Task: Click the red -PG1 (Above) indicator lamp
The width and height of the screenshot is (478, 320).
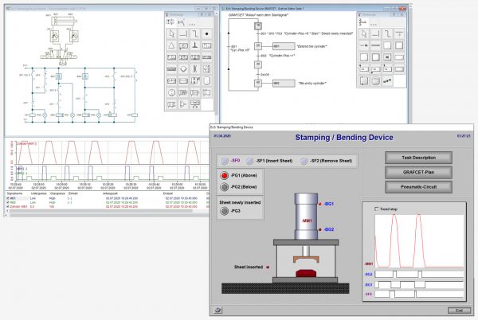Action: pos(225,175)
